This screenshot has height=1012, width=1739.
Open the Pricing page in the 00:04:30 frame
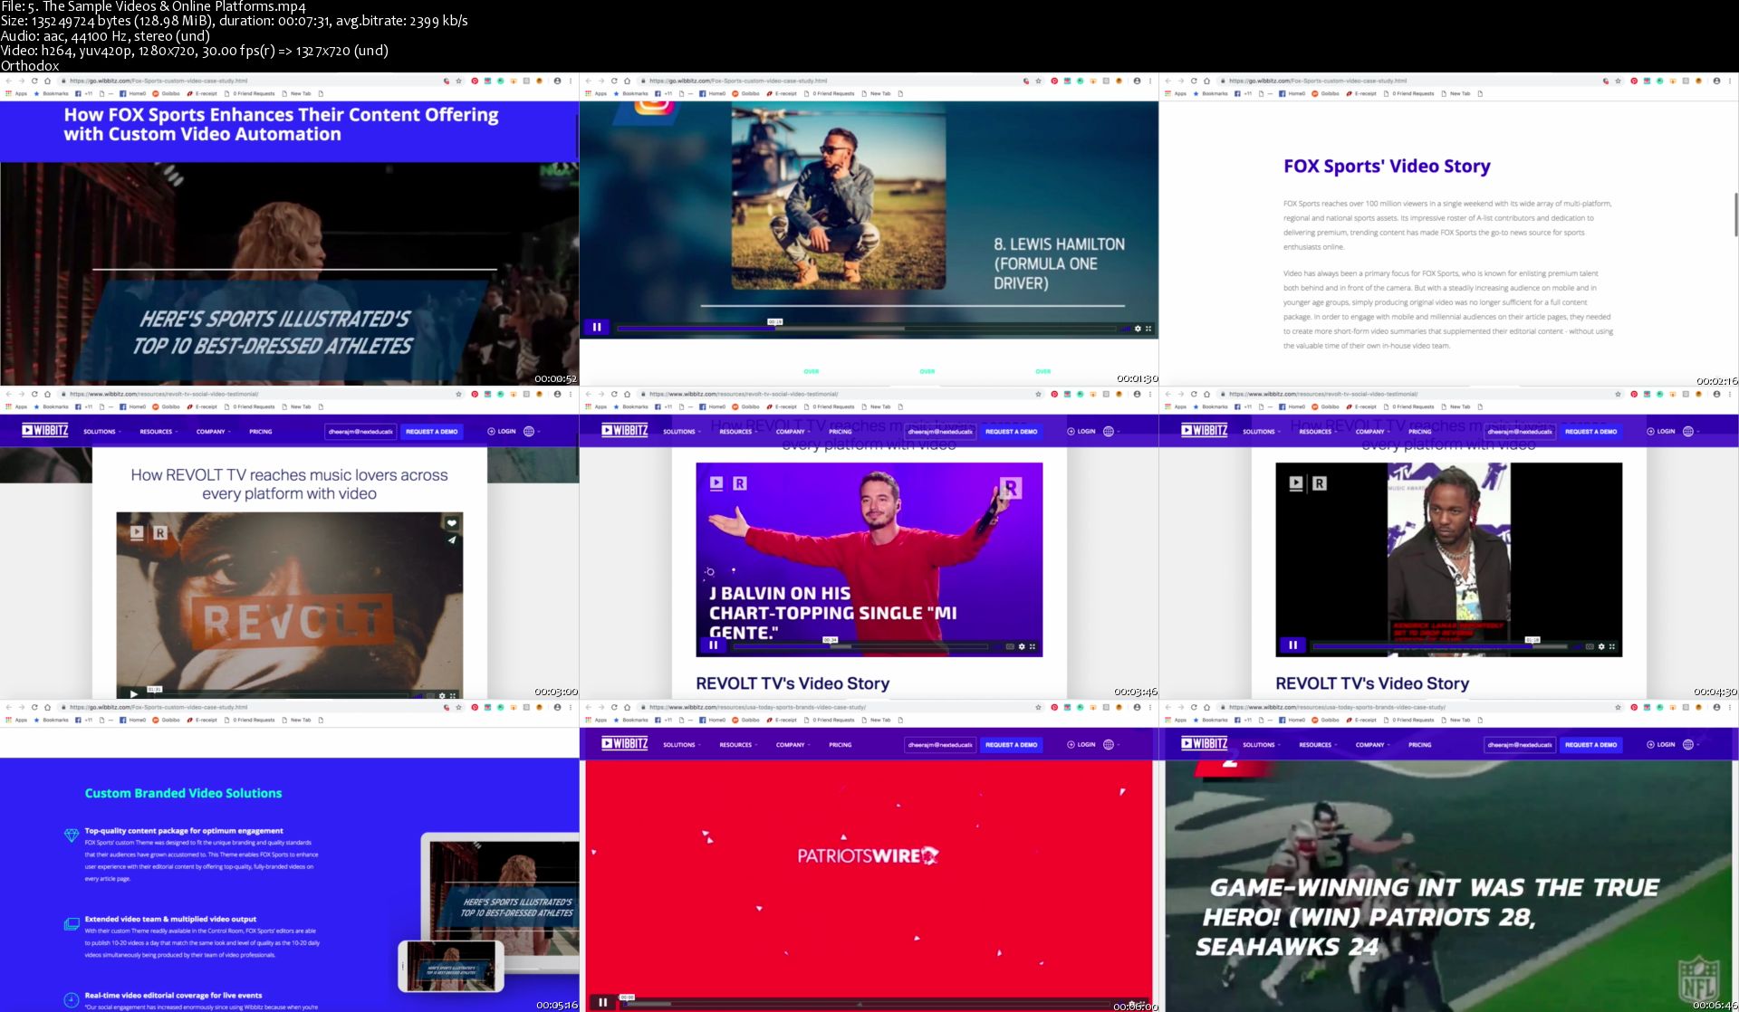pyautogui.click(x=1420, y=432)
